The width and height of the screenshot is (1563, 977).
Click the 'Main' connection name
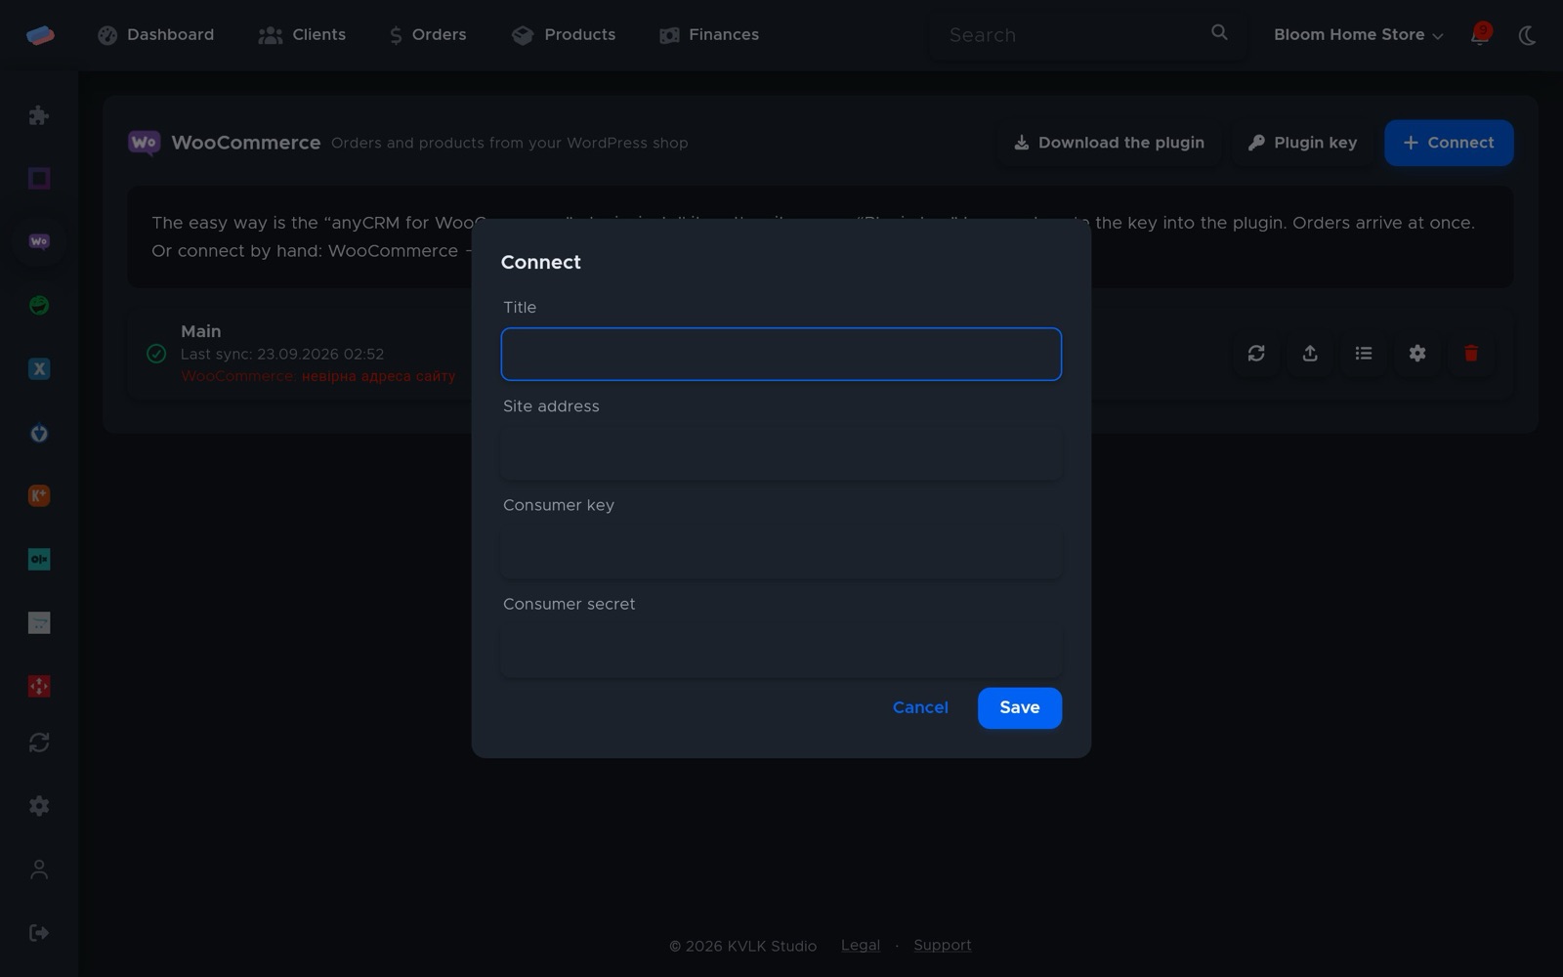tap(201, 331)
